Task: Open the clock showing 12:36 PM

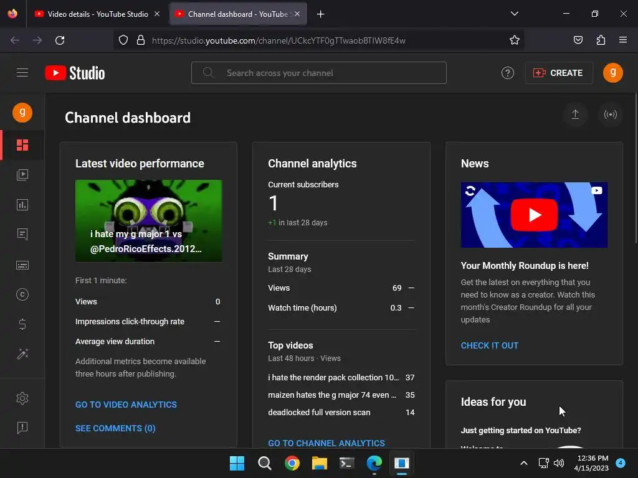Action: [x=592, y=463]
